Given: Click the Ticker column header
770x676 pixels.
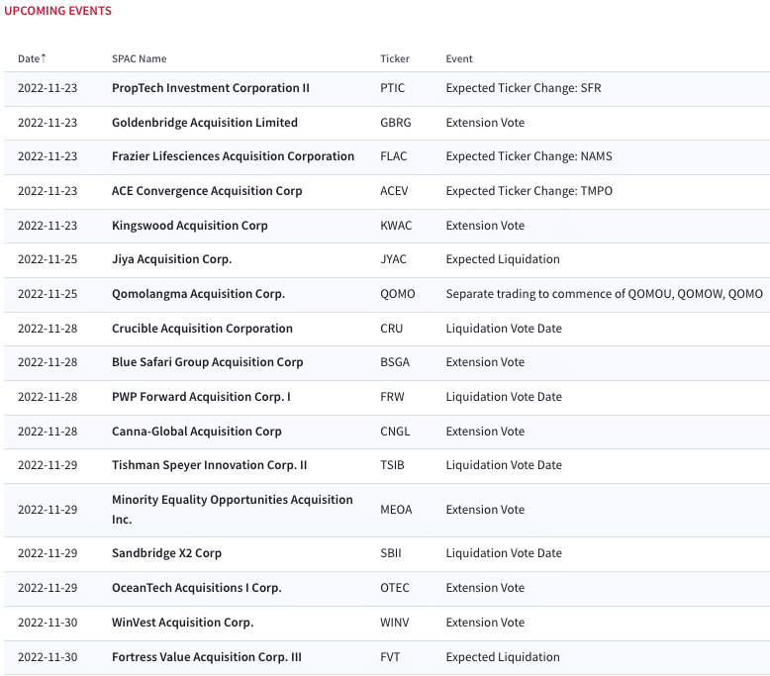Looking at the screenshot, I should (394, 59).
